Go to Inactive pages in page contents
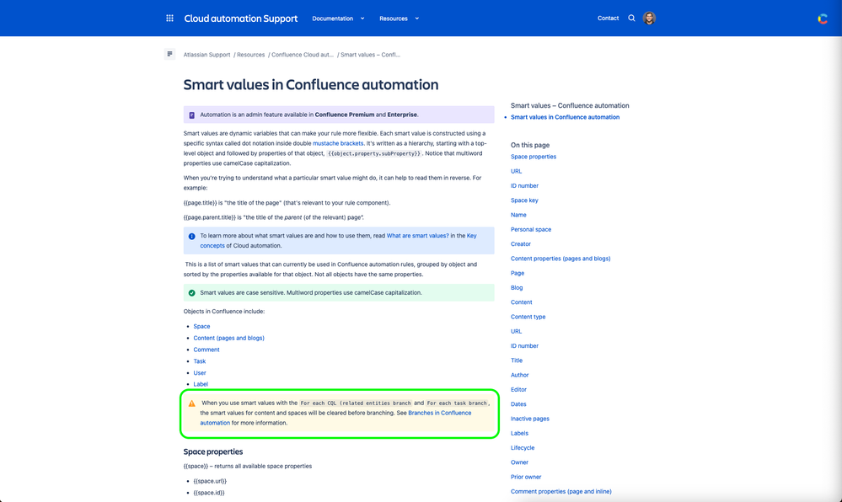The width and height of the screenshot is (842, 502). point(529,419)
